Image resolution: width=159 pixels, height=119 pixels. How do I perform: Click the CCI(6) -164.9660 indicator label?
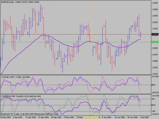click(x=23, y=77)
